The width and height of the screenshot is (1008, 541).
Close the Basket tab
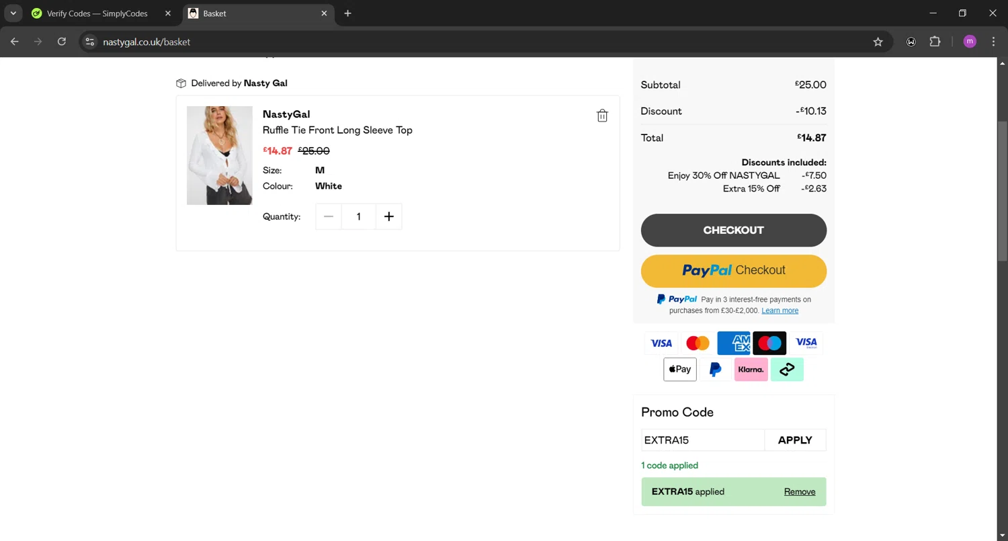click(325, 13)
